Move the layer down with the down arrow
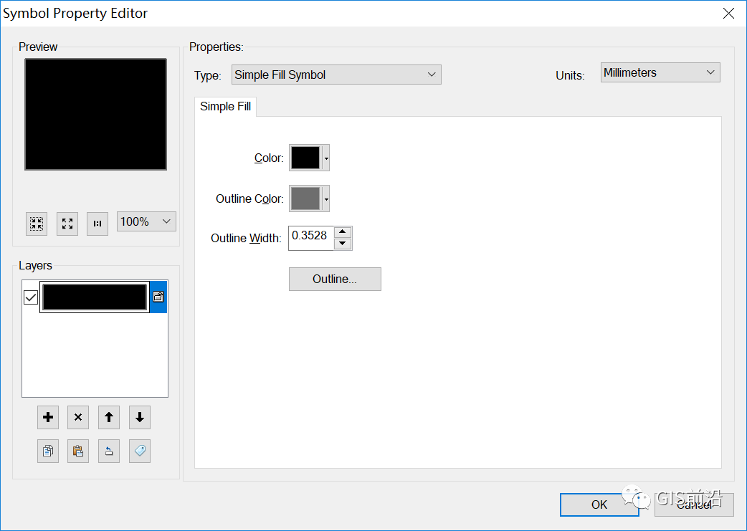 click(140, 417)
